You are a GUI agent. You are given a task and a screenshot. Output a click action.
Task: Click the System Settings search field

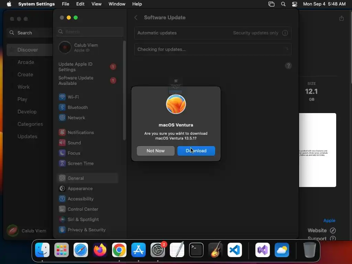pos(90,32)
